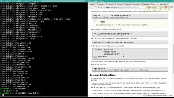Viewport: 174px width, 98px height.
Task: Click 'ibus-1.5.21/bindings/vala/emojier.vala' line
Action: click(x=21, y=36)
